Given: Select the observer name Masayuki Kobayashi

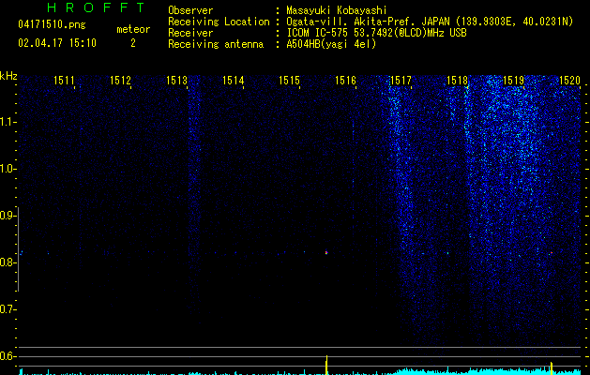Looking at the screenshot, I should [337, 10].
